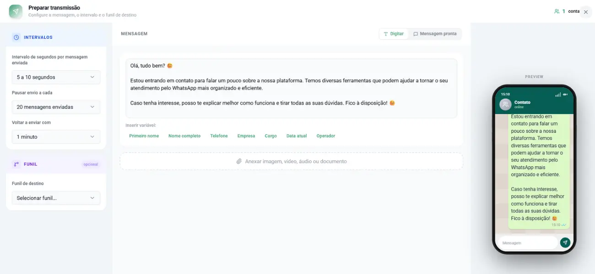
Task: Click the Funil de destino label
Action: coord(28,184)
